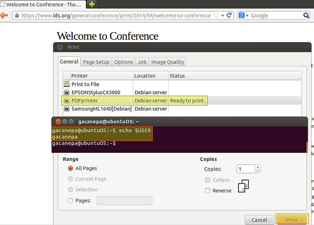Enable the Reverse checkbox
The height and width of the screenshot is (225, 314).
click(208, 191)
